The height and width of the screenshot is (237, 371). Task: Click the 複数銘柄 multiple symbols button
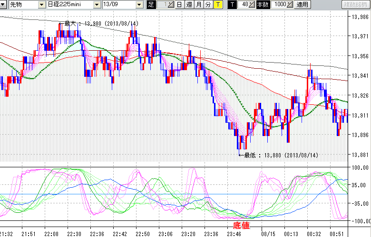pos(355,5)
